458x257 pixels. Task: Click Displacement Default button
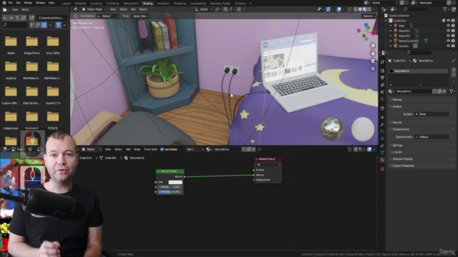(x=432, y=137)
